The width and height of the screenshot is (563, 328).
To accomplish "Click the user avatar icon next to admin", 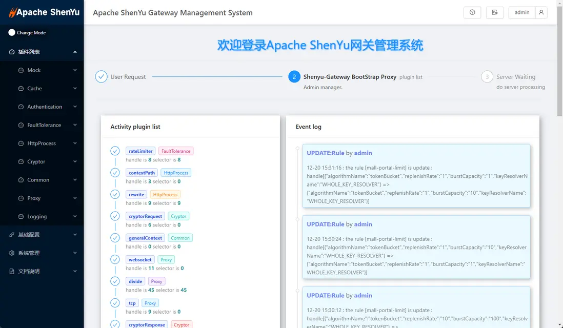I will pos(541,13).
